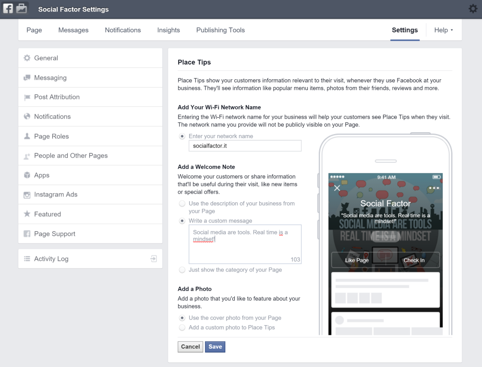Open the Messaging settings label
Viewport: 482px width, 367px height.
pos(50,77)
